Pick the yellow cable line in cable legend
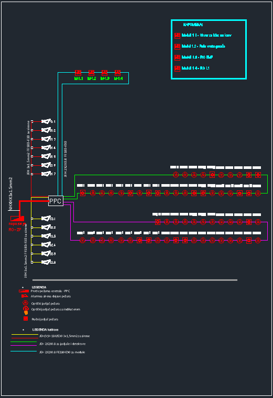 coord(25,335)
